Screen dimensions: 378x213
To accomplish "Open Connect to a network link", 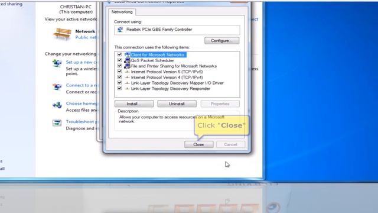I will pos(82,85).
